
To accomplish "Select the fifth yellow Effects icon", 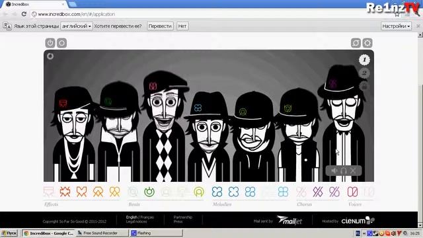I will [114, 192].
